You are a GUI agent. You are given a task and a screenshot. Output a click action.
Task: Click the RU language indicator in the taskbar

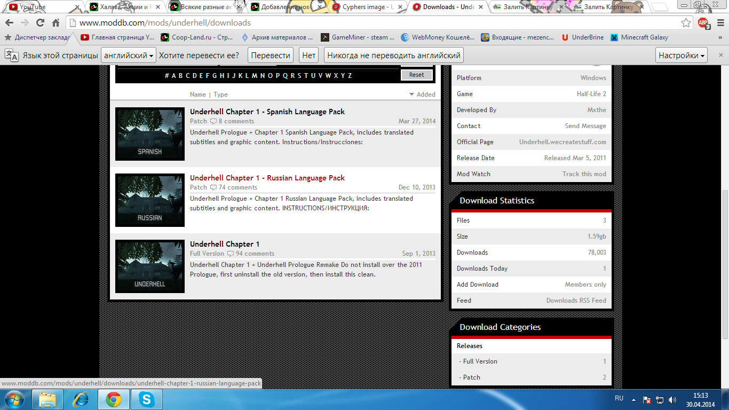coord(619,399)
